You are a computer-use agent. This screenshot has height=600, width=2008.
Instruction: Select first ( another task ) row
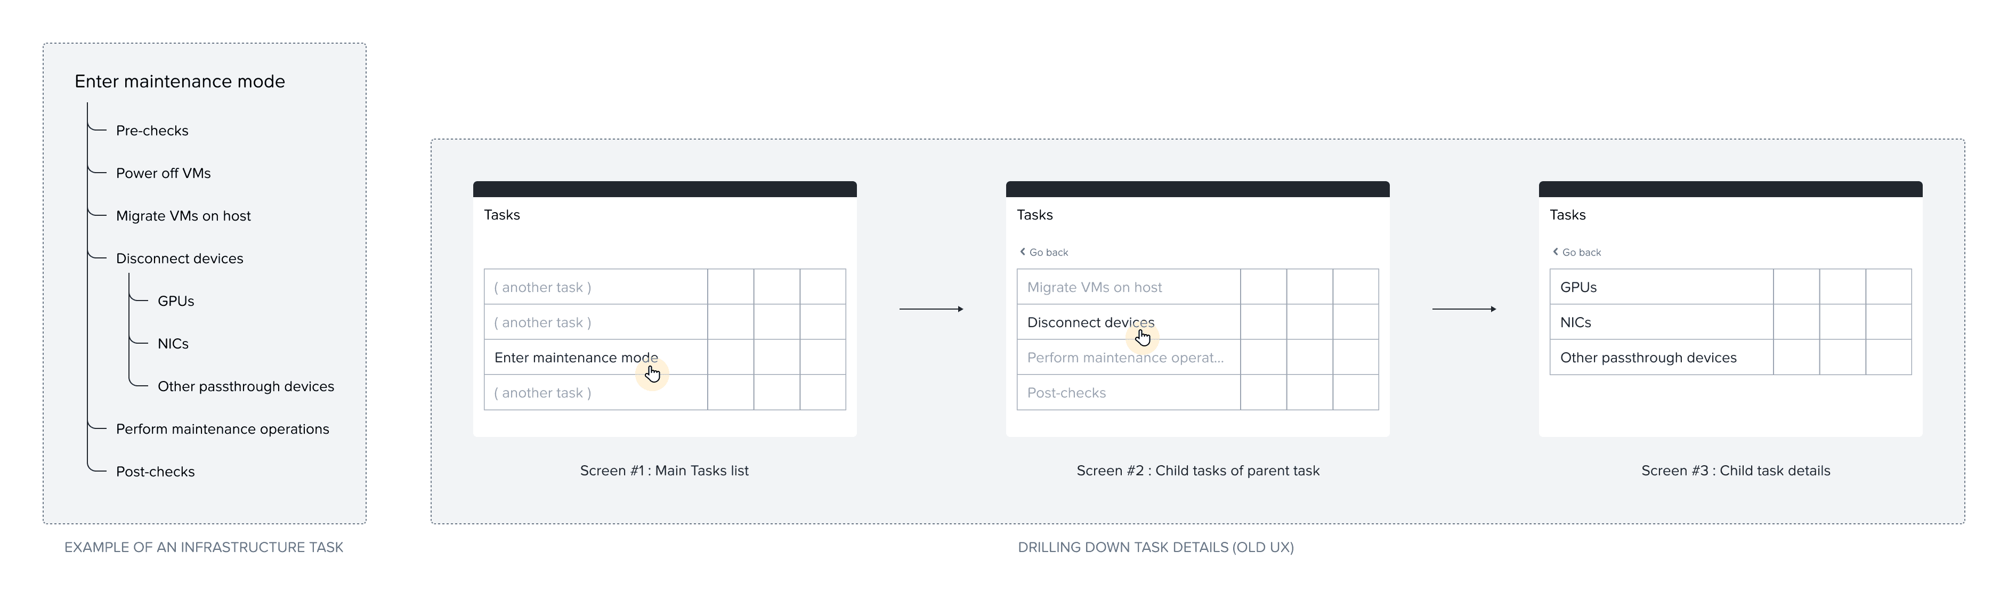[665, 287]
